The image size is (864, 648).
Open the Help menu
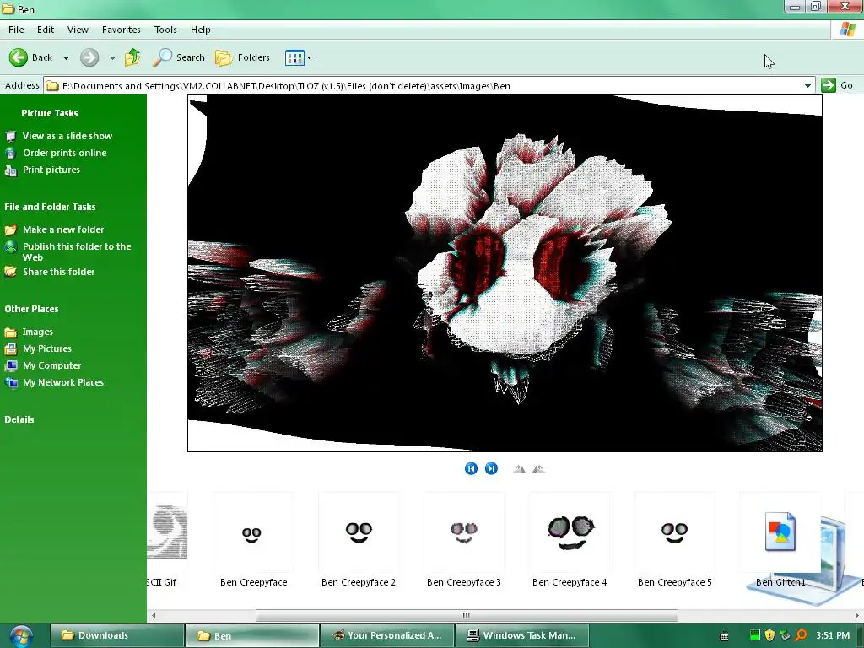click(x=201, y=30)
